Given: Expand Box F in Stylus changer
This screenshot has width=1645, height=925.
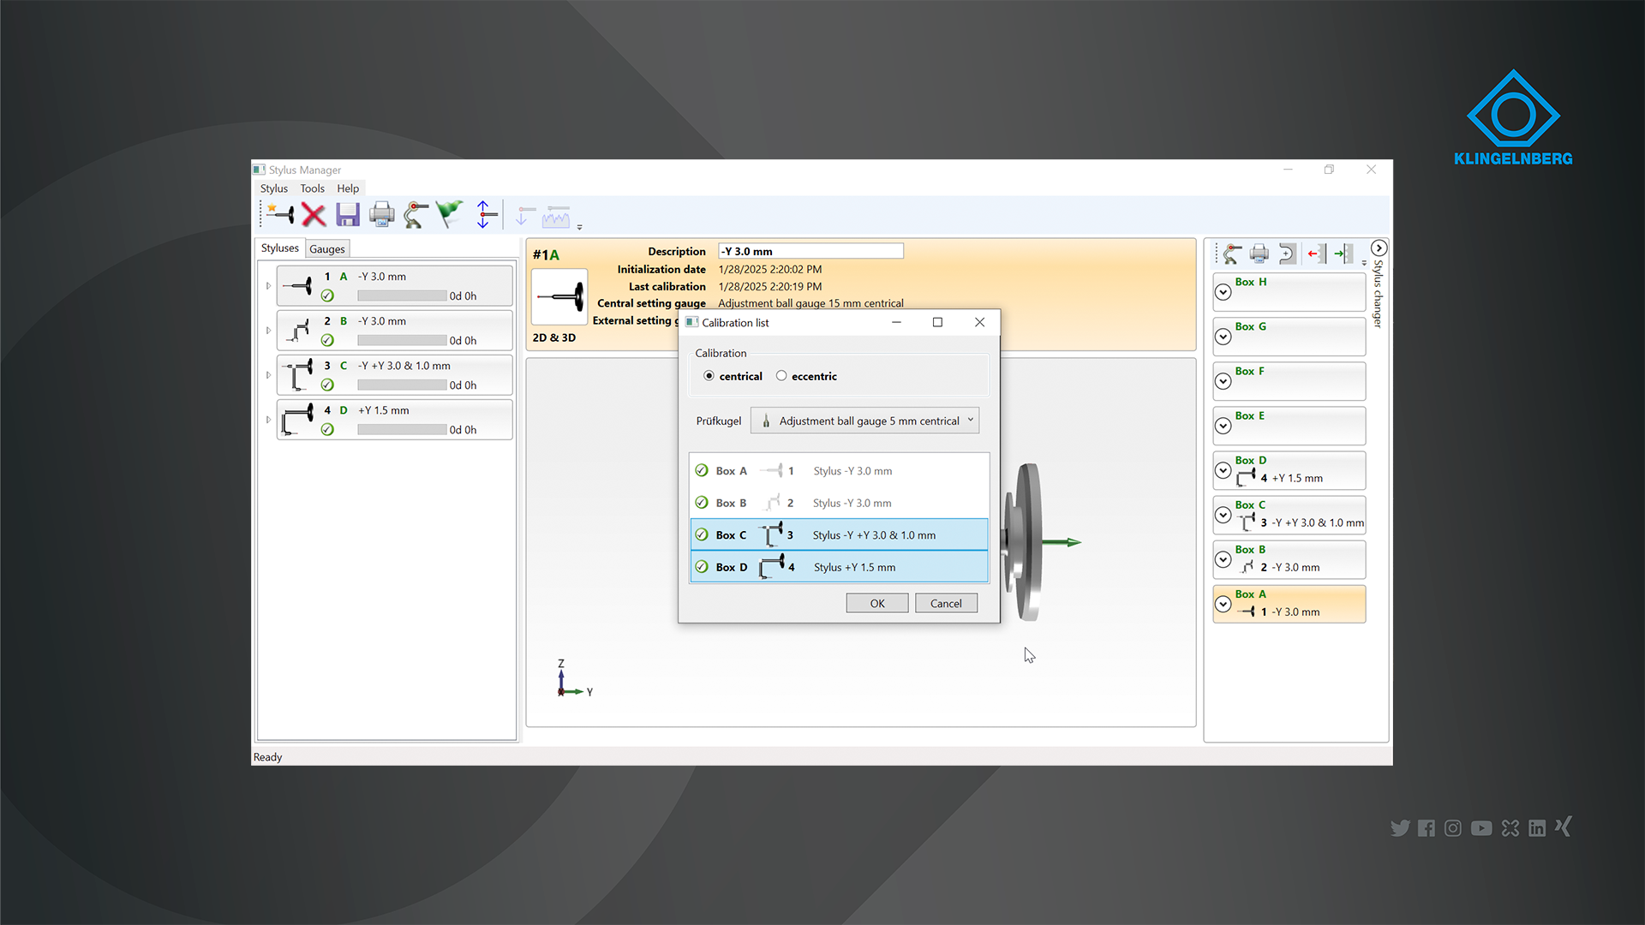Looking at the screenshot, I should click(x=1223, y=381).
